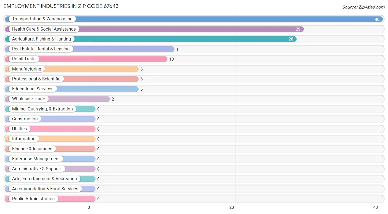Select the Real Estate, Rental & Leasing label
Screen dimensions: 388x214
(41, 49)
